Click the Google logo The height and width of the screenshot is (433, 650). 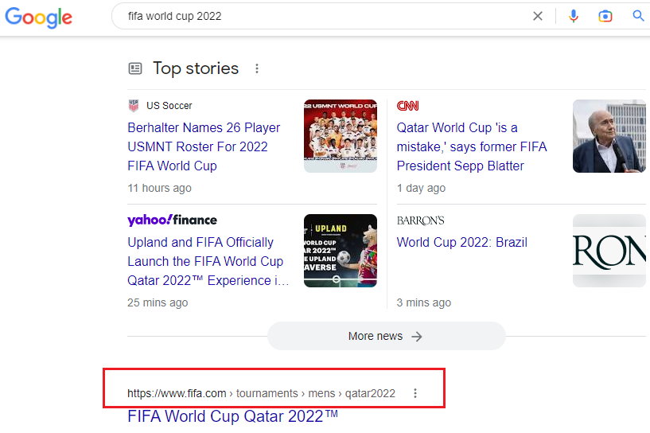pos(38,18)
